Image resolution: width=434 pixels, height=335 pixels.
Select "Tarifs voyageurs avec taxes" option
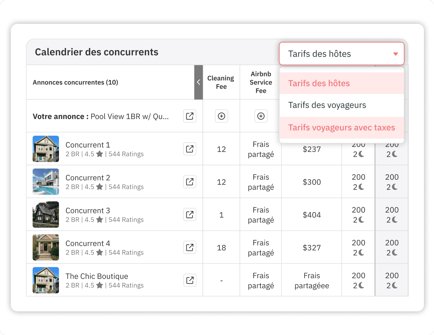(x=341, y=128)
